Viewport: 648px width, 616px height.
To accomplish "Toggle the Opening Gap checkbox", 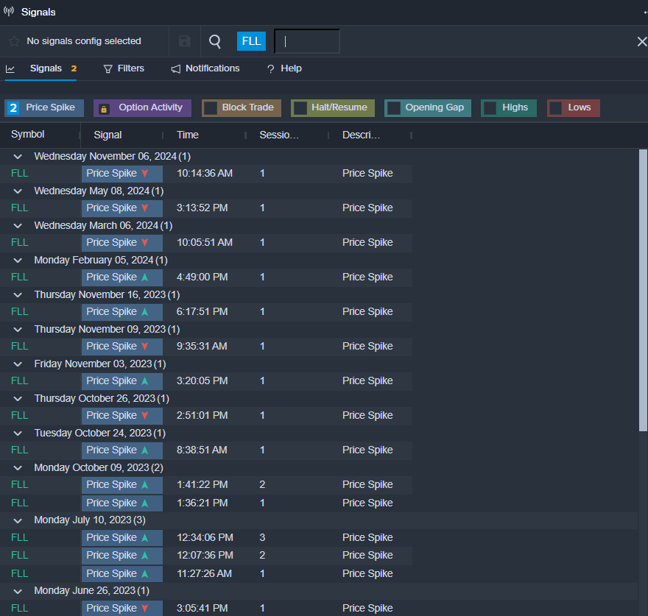I will click(394, 108).
